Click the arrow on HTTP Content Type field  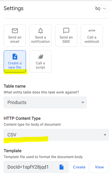pyautogui.click(x=105, y=135)
